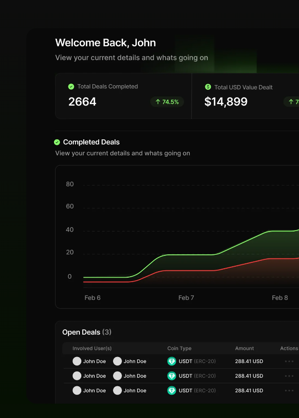Screen dimensions: 299x418
Task: Click first user avatar in first deal row
Action: click(77, 361)
